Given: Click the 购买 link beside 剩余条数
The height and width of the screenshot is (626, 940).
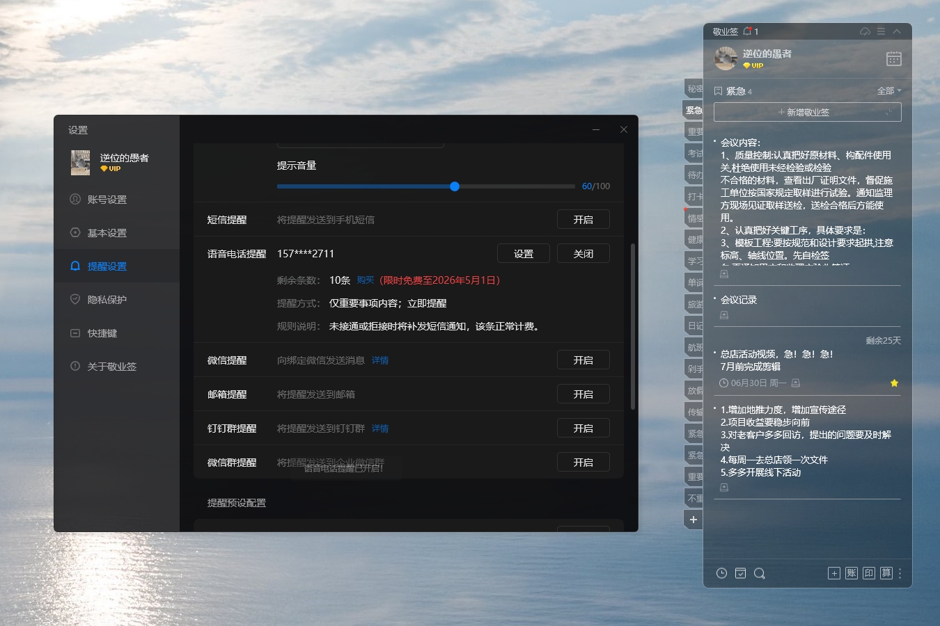Looking at the screenshot, I should point(366,280).
